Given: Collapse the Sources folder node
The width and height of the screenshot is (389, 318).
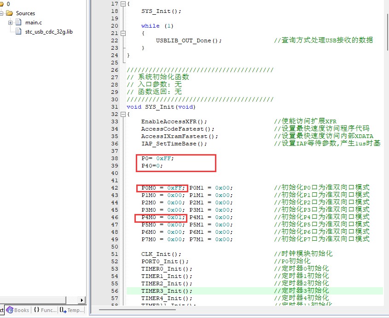Looking at the screenshot, I should [x=1, y=13].
